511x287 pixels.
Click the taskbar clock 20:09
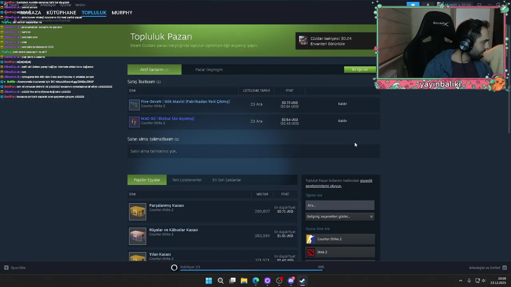tap(502, 279)
